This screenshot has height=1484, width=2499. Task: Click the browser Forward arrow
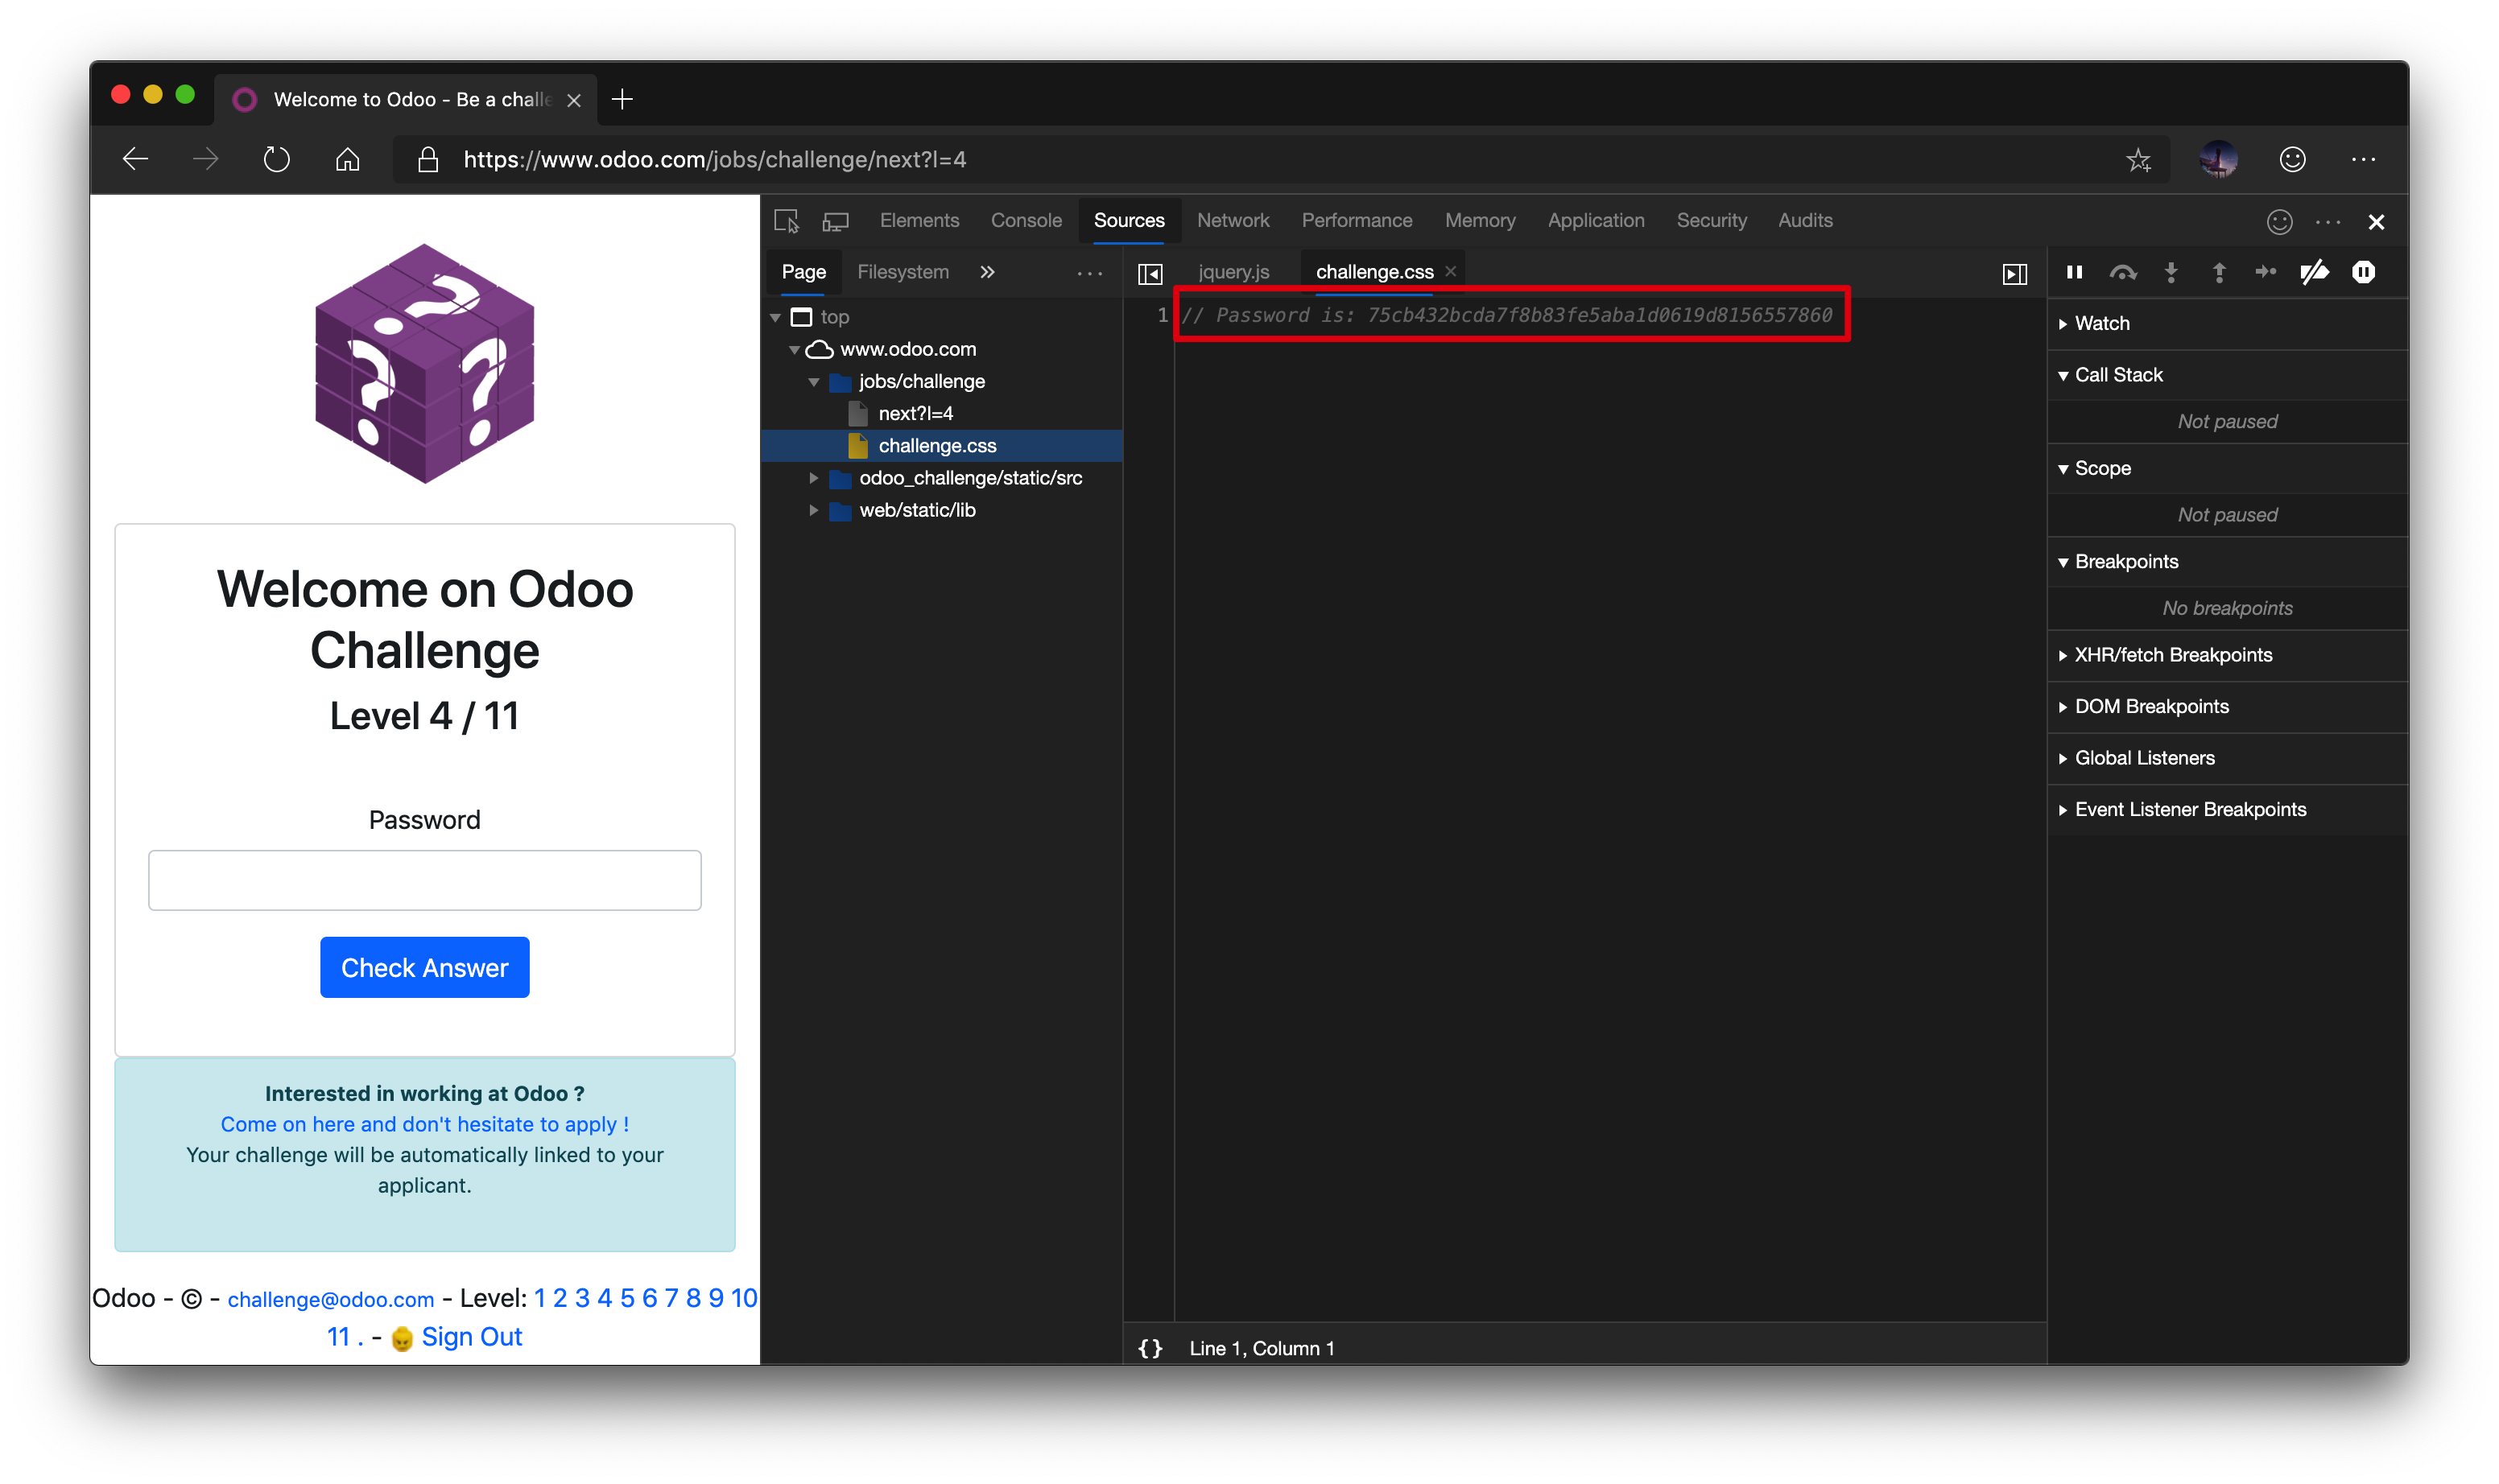(205, 159)
